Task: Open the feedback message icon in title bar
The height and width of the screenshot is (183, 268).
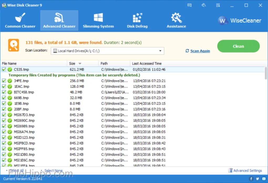Action: (189, 5)
